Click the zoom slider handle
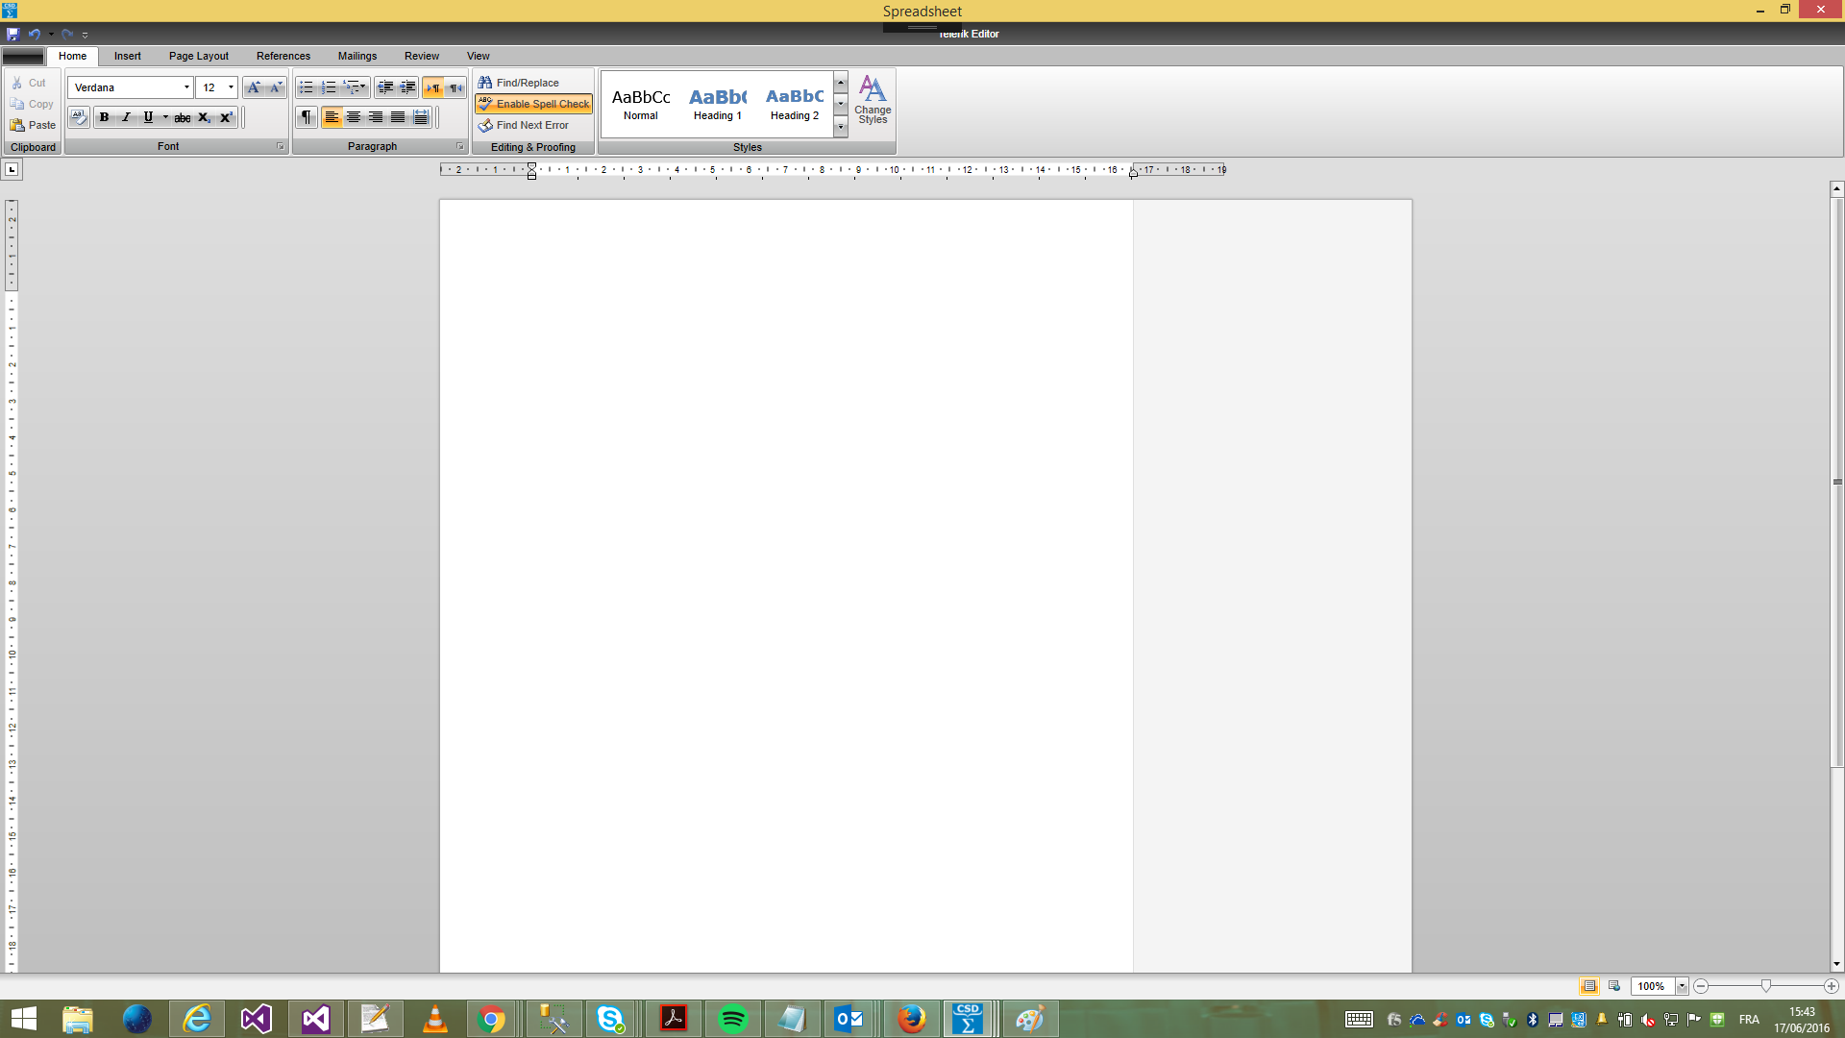 click(1766, 986)
